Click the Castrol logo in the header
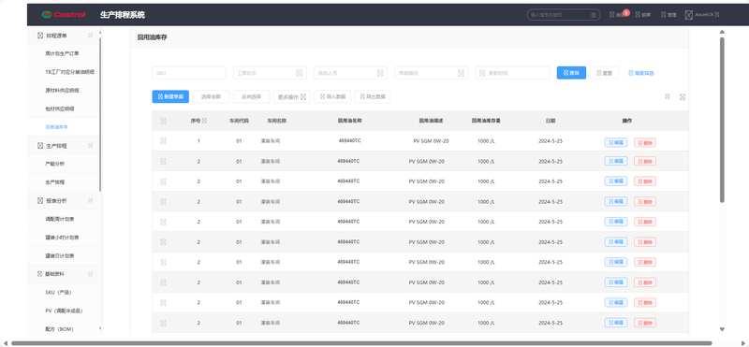Screen dimensions: 749x347 pyautogui.click(x=63, y=15)
